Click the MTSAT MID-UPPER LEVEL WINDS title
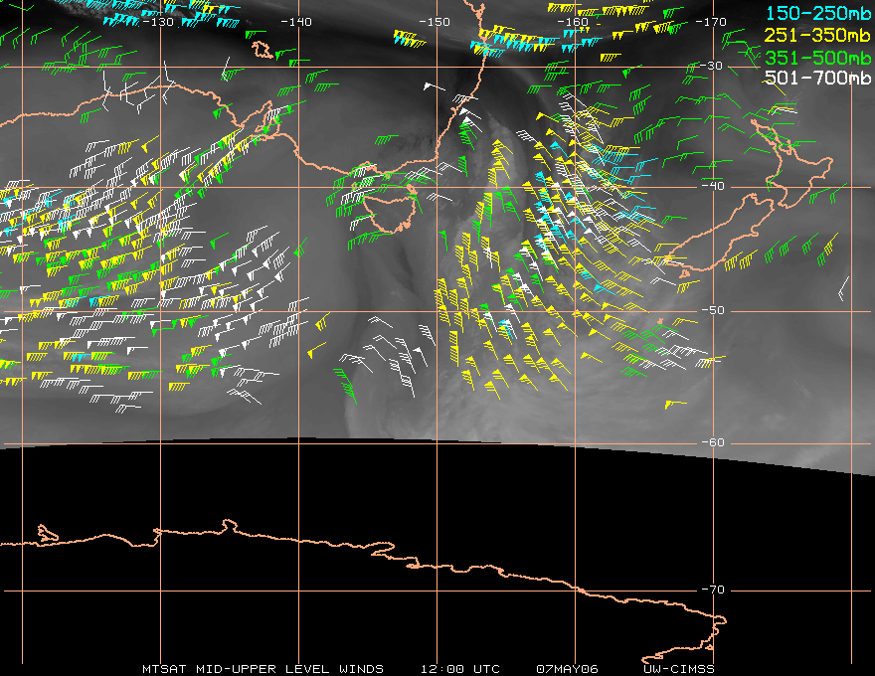Viewport: 875px width, 676px height. pos(262,669)
